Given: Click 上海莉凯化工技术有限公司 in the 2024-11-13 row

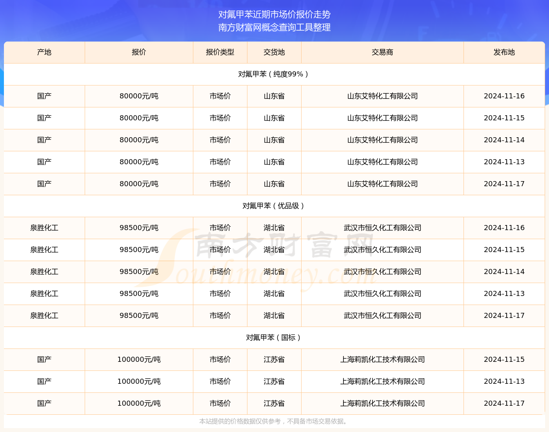Looking at the screenshot, I should click(x=382, y=381).
